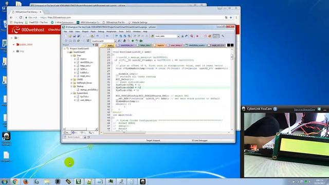Collapse the Startup group in project tree
Viewport: 329px width, 185px height.
(71, 86)
